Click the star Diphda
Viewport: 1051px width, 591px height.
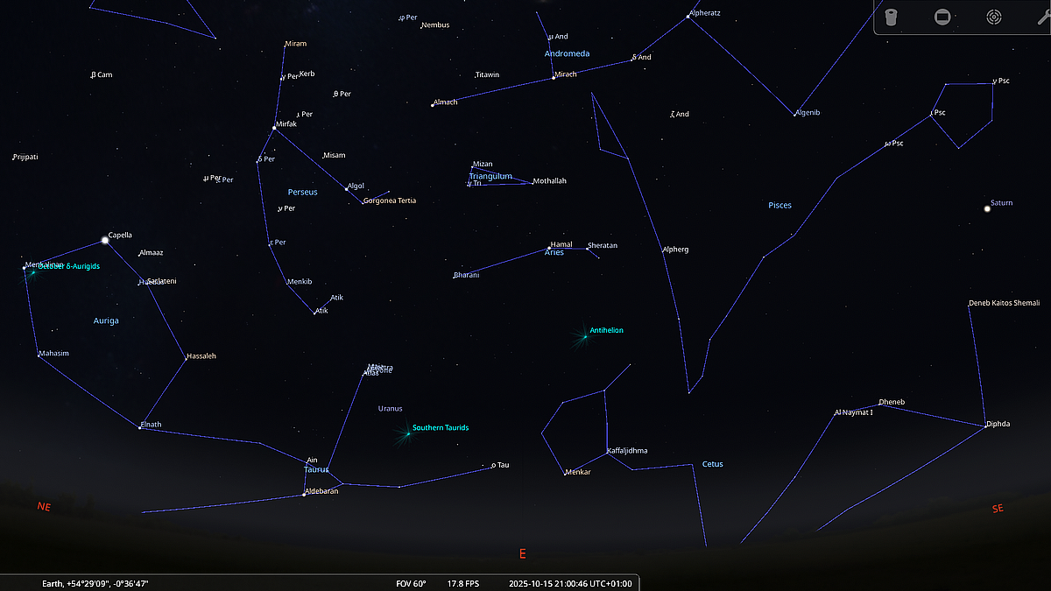click(x=985, y=426)
